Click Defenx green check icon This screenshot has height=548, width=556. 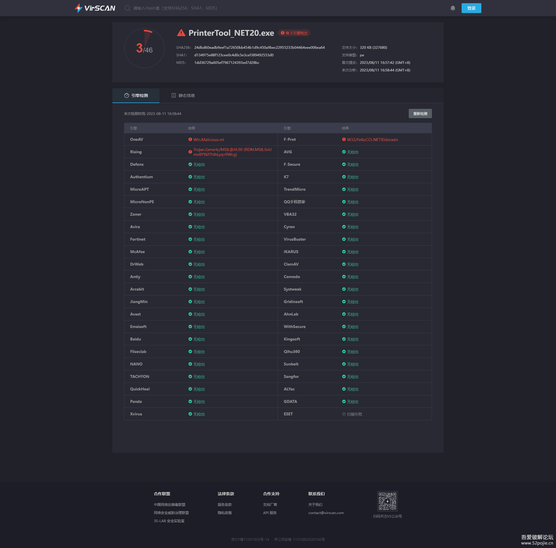point(190,164)
